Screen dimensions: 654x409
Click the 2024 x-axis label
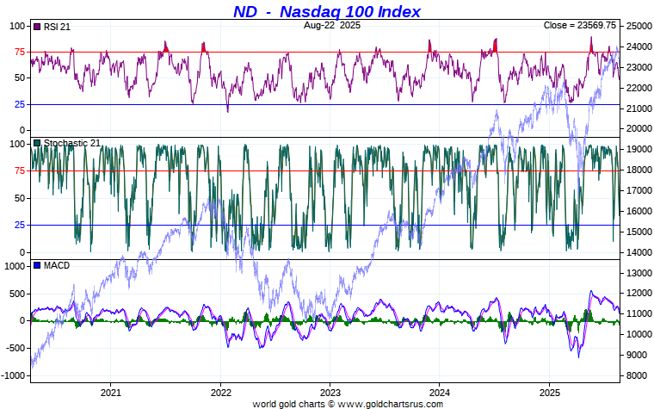(x=440, y=393)
